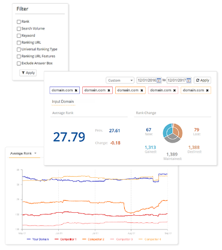Toggle Competitor 2 legend series
The image size is (222, 250).
tap(93, 239)
